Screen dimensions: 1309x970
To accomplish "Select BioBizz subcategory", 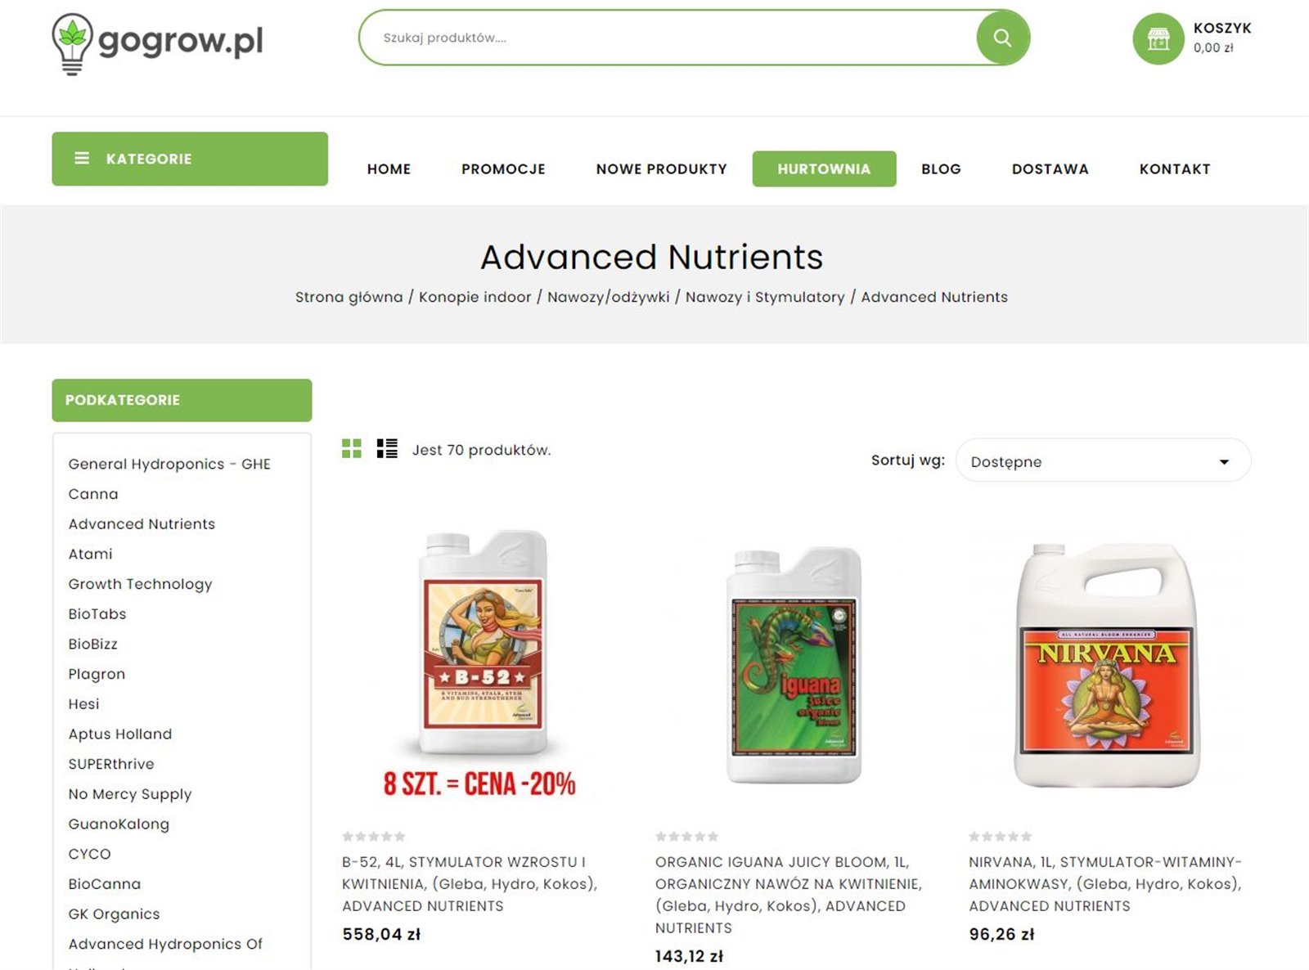I will click(x=93, y=644).
